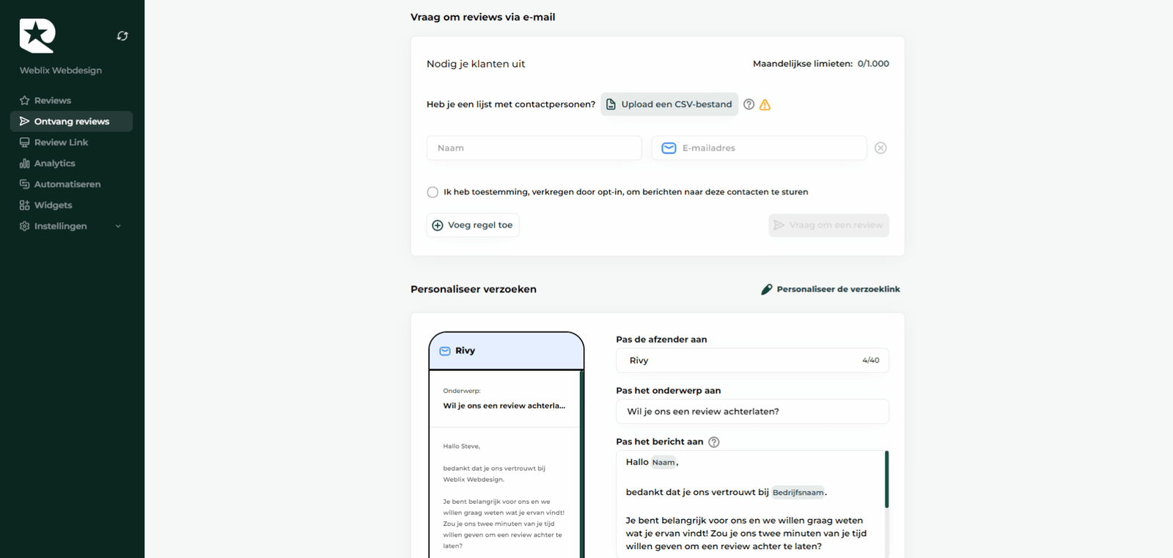
Task: Click the help icon beside CSV upload
Action: (749, 104)
